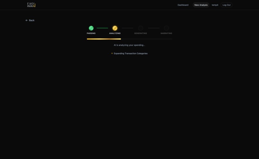Click the ANALYZING step label
259x159 pixels.
[x=115, y=33]
